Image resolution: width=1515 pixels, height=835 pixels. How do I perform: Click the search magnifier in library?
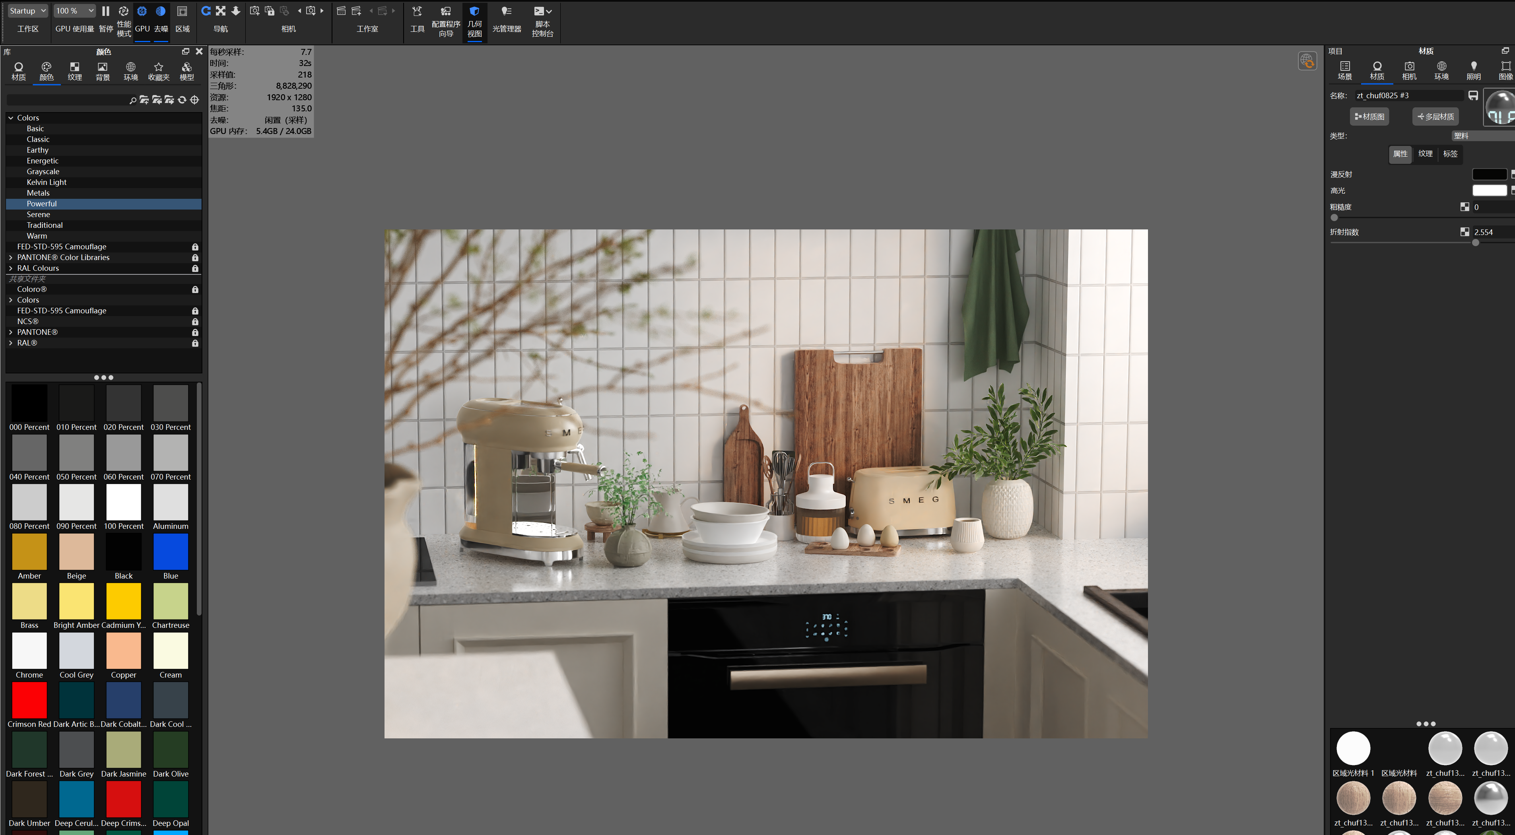tap(133, 101)
